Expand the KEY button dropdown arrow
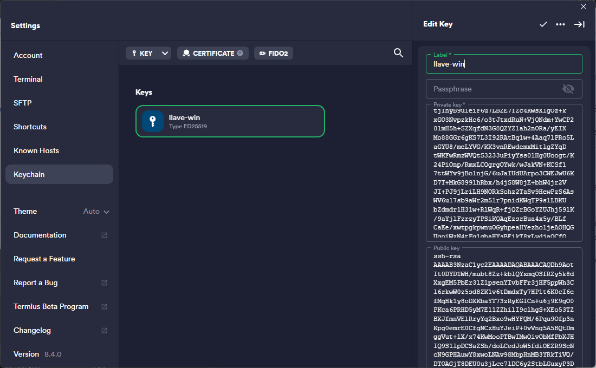Viewport: 596px width, 368px height. [x=165, y=53]
